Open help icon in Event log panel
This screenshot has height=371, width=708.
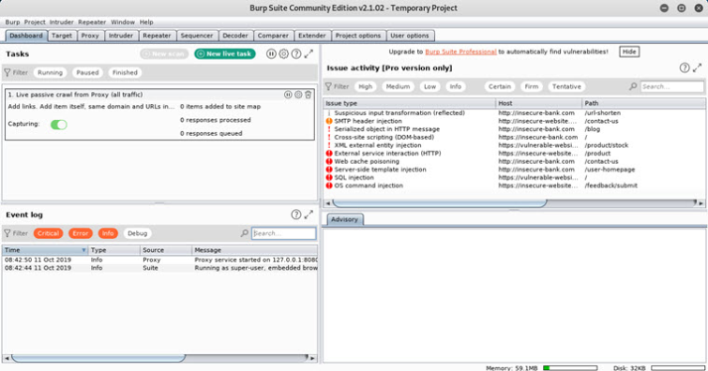(x=296, y=215)
